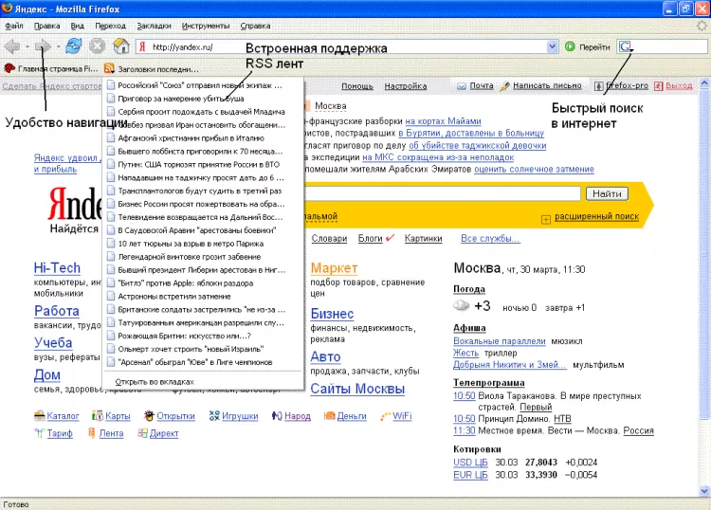The height and width of the screenshot is (510, 711).
Task: Click the mail envelope icon near Почта
Action: click(x=462, y=85)
